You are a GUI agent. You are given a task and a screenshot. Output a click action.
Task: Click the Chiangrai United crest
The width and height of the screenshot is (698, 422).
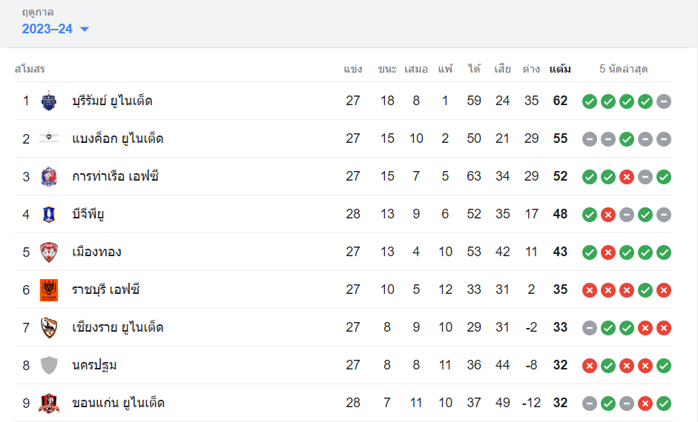(x=48, y=327)
